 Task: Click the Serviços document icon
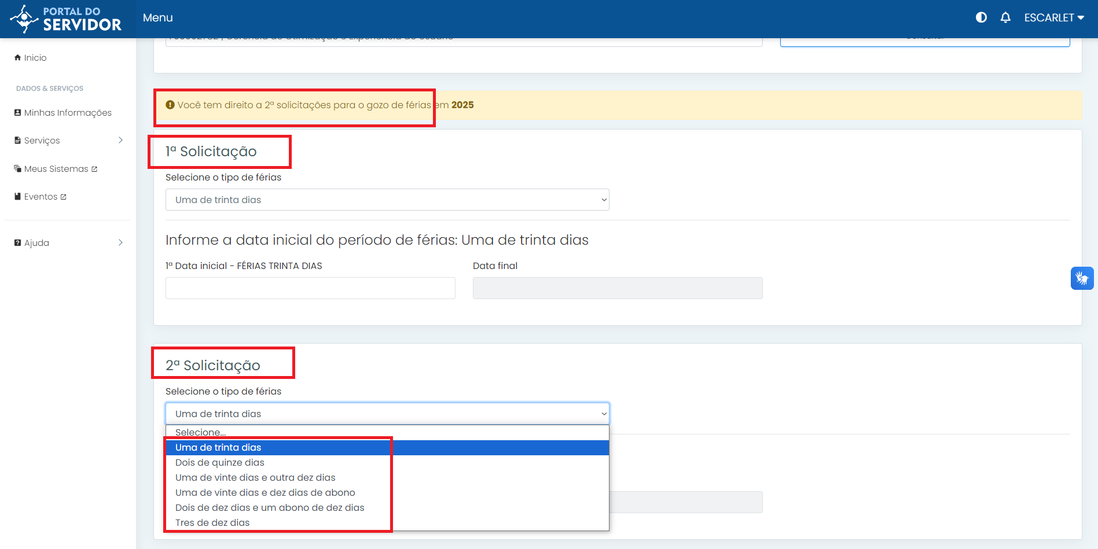[17, 140]
